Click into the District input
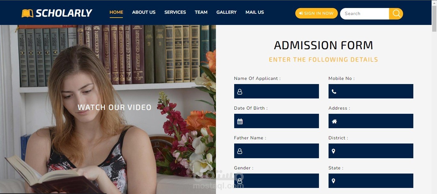 pyautogui.click(x=371, y=151)
